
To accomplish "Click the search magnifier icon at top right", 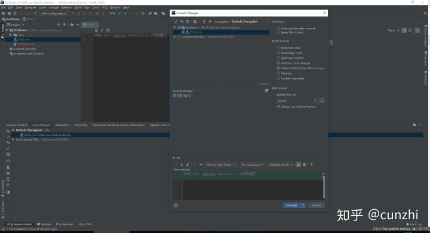I will click(425, 13).
